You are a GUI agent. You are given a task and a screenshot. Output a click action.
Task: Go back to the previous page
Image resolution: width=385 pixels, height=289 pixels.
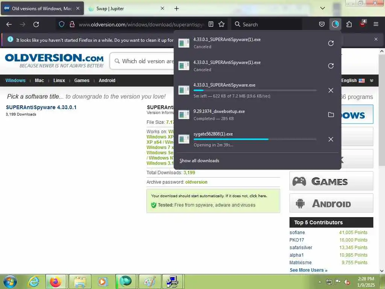click(9, 24)
